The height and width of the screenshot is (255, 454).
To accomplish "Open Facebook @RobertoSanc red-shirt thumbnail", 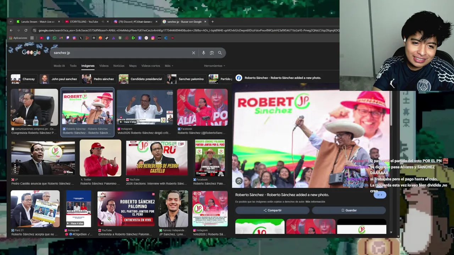I will pyautogui.click(x=202, y=107).
